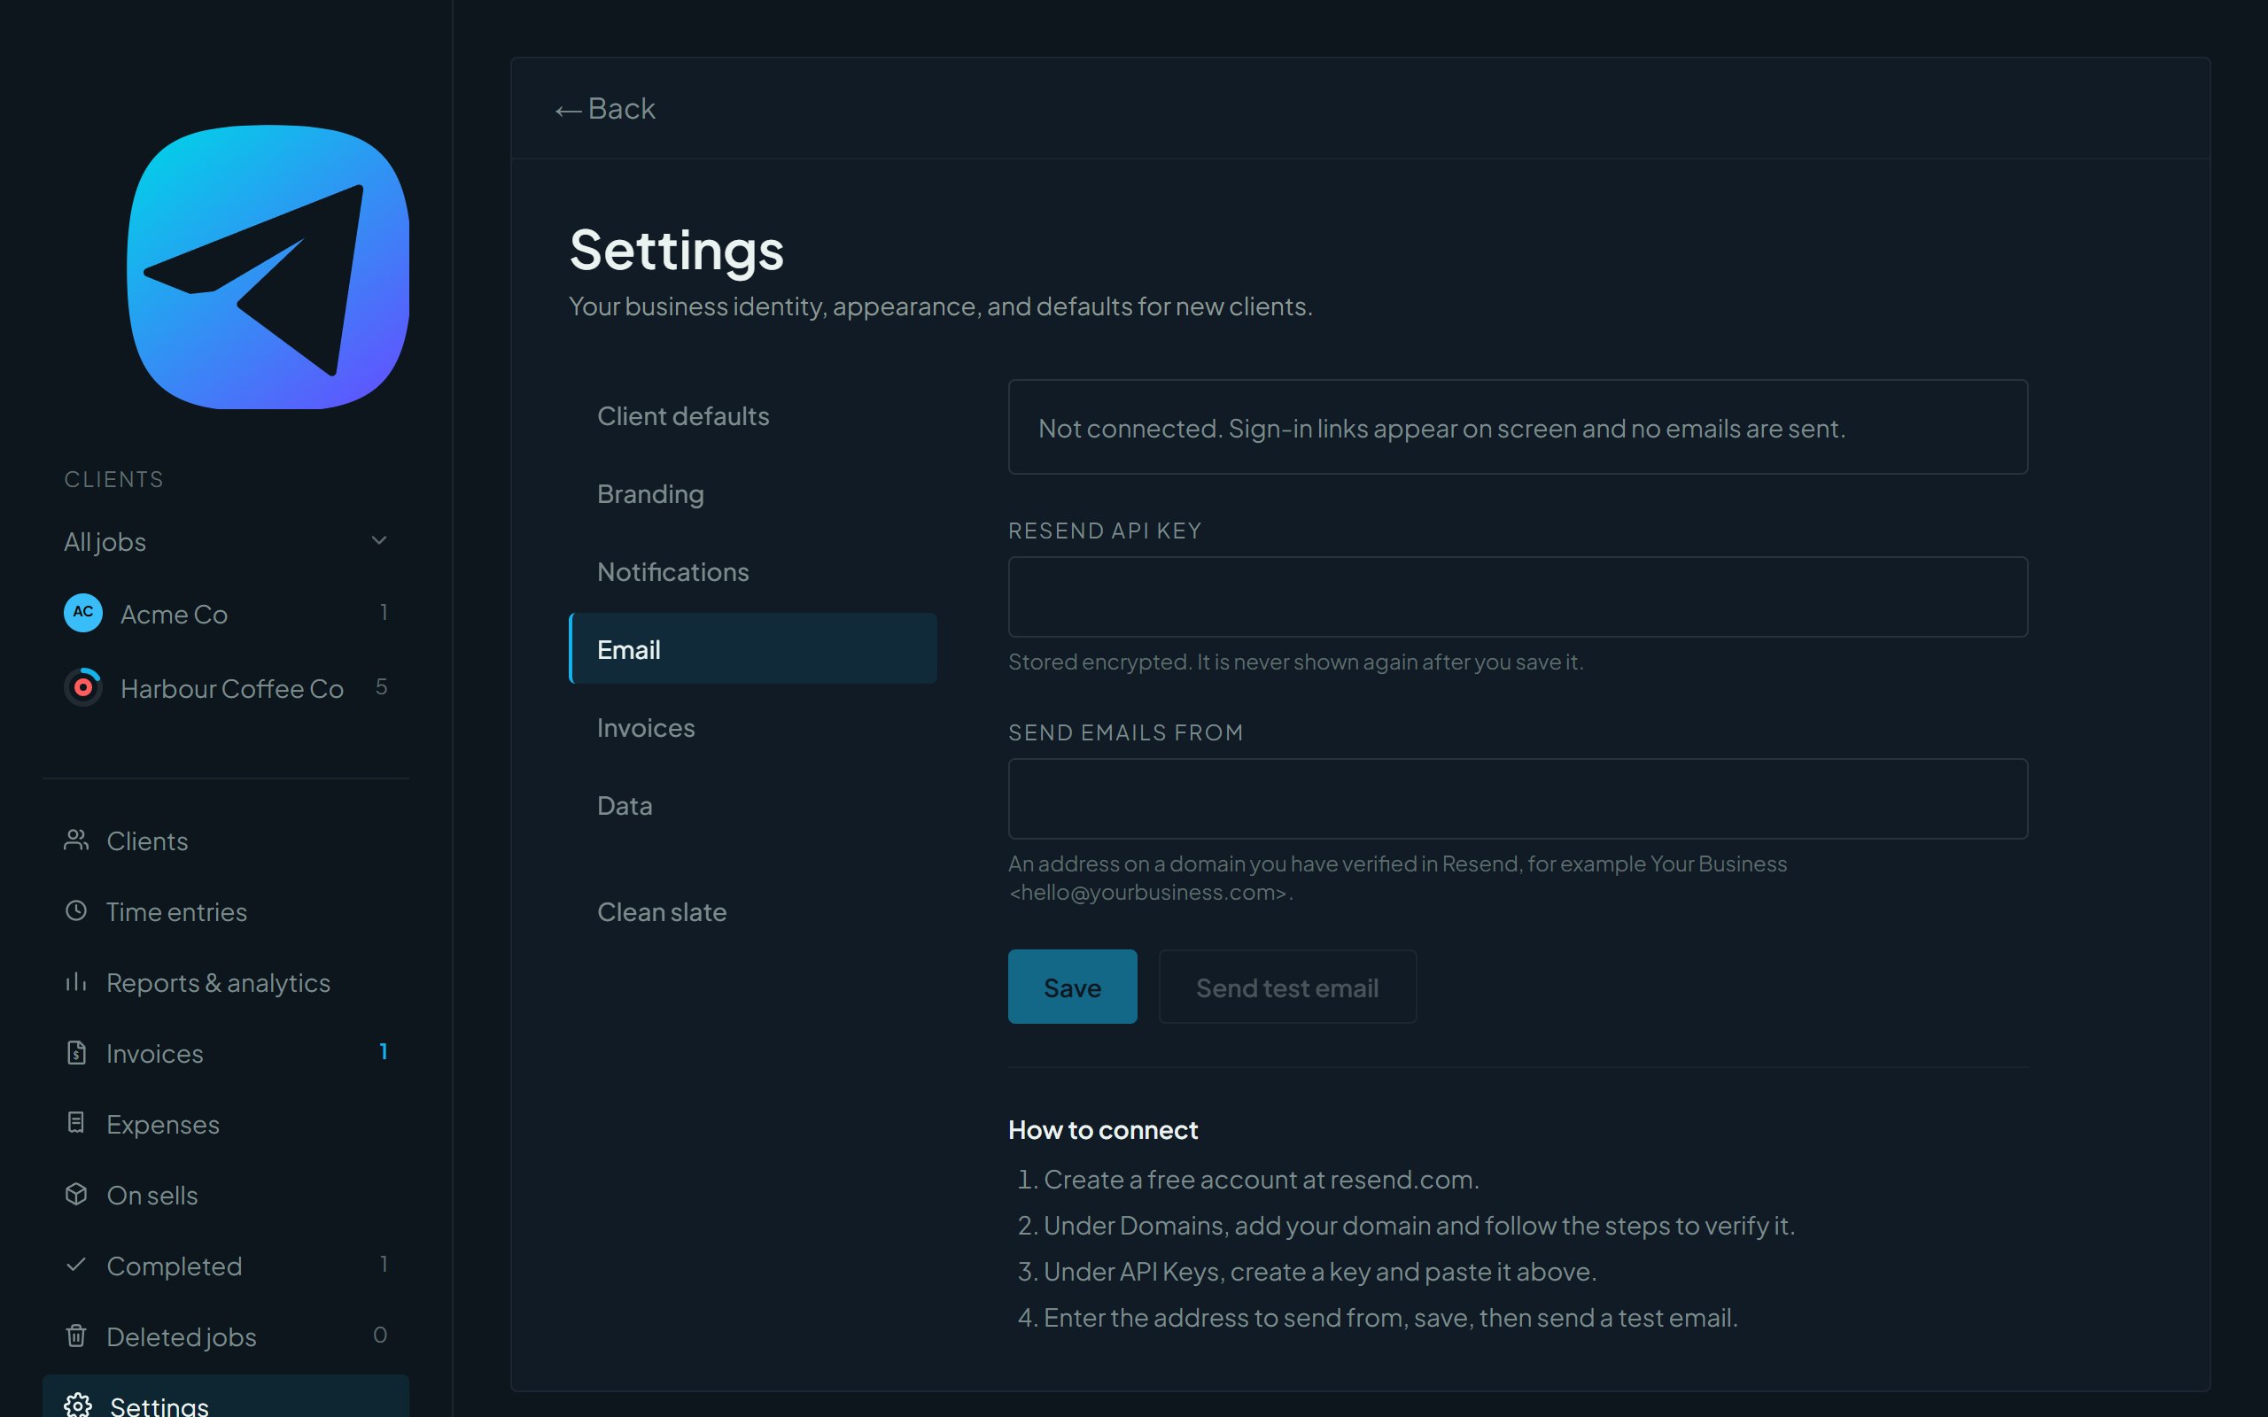The width and height of the screenshot is (2268, 1417).
Task: Click the Stored encrypted hint text
Action: (x=1295, y=662)
